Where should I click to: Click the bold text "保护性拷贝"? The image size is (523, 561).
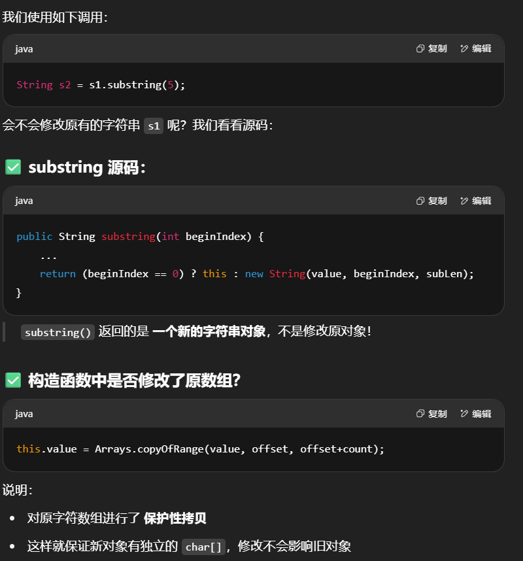[175, 518]
